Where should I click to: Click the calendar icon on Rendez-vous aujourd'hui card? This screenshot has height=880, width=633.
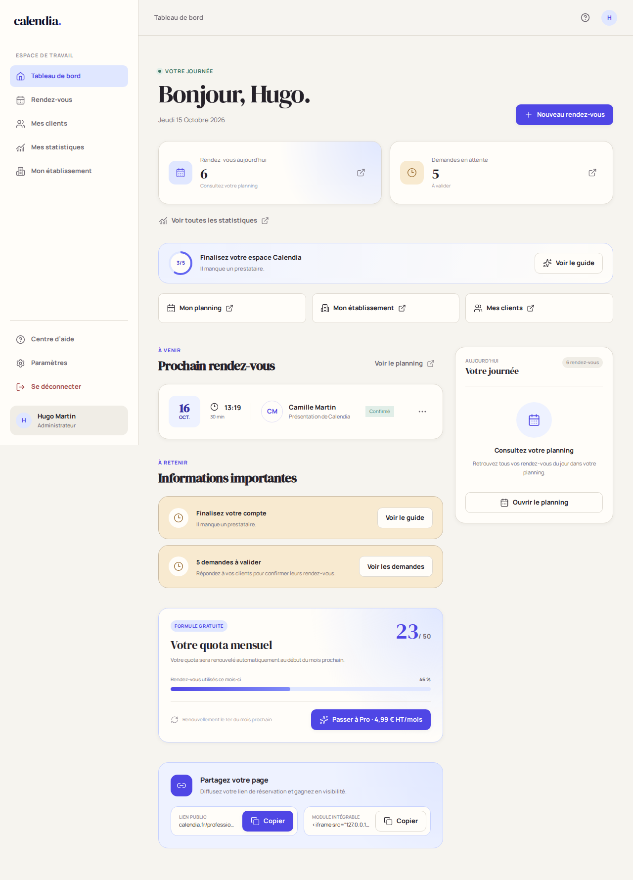point(181,173)
